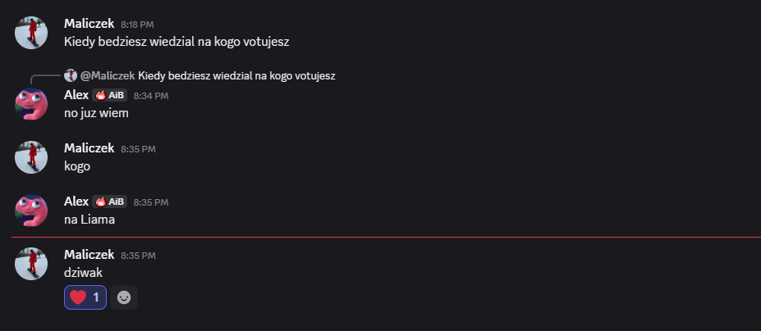This screenshot has width=761, height=331.
Task: Click the AiB tag above "na Liama"
Action: [x=109, y=202]
